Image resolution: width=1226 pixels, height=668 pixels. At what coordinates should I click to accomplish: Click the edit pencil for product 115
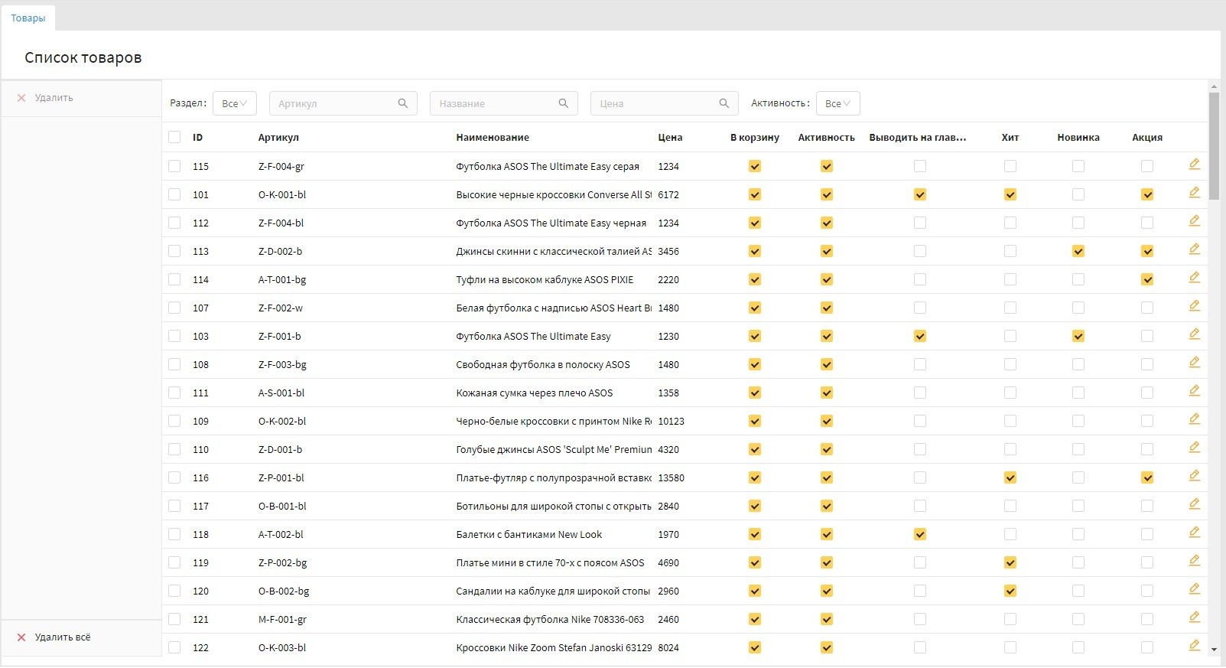pos(1194,165)
